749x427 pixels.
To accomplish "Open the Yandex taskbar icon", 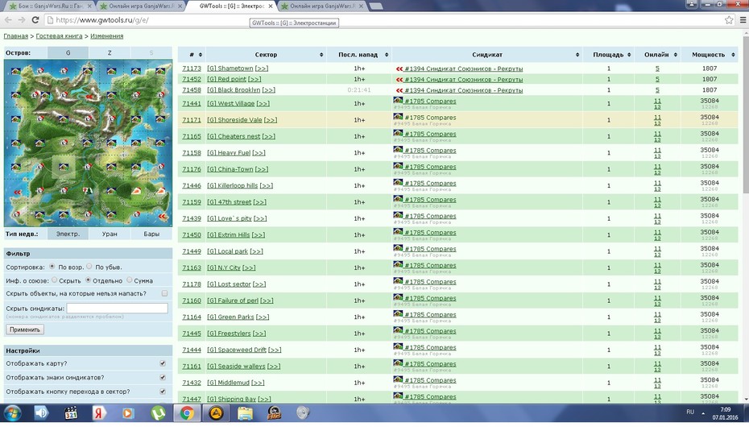I will pos(99,412).
